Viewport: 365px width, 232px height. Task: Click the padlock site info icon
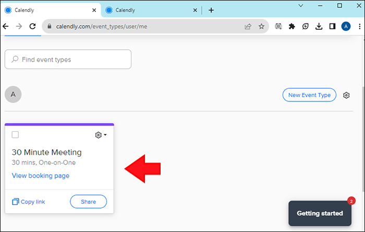(49, 26)
